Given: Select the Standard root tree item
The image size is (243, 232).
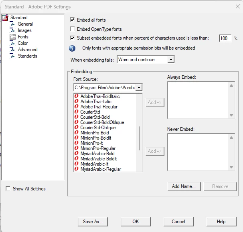Looking at the screenshot, I should pos(19,18).
